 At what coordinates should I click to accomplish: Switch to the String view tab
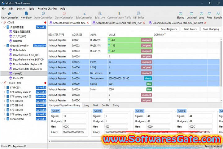click(x=116, y=105)
